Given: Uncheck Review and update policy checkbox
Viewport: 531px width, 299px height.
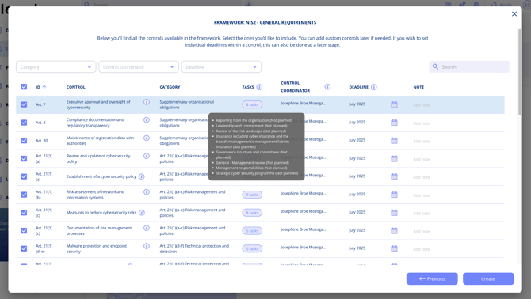Looking at the screenshot, I should [24, 158].
